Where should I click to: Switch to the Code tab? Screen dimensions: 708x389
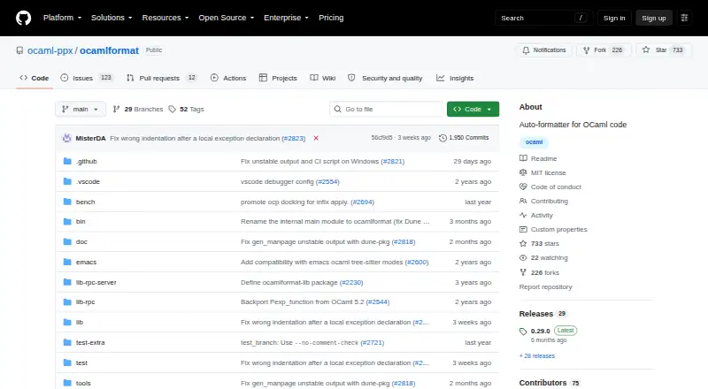click(x=35, y=78)
